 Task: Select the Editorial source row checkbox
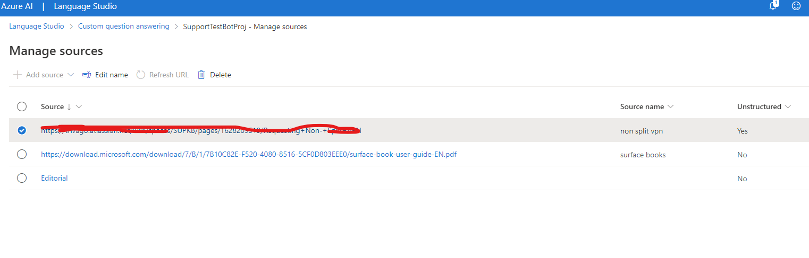point(22,178)
